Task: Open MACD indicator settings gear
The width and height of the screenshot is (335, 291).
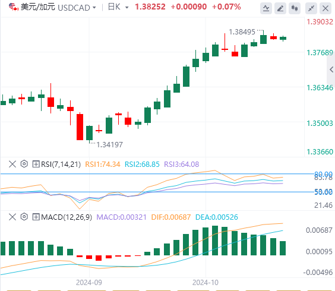Action: (24, 217)
